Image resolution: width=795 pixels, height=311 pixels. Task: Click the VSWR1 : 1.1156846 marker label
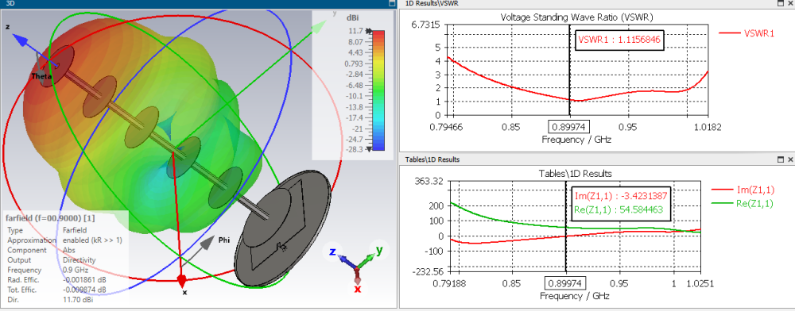(x=620, y=40)
